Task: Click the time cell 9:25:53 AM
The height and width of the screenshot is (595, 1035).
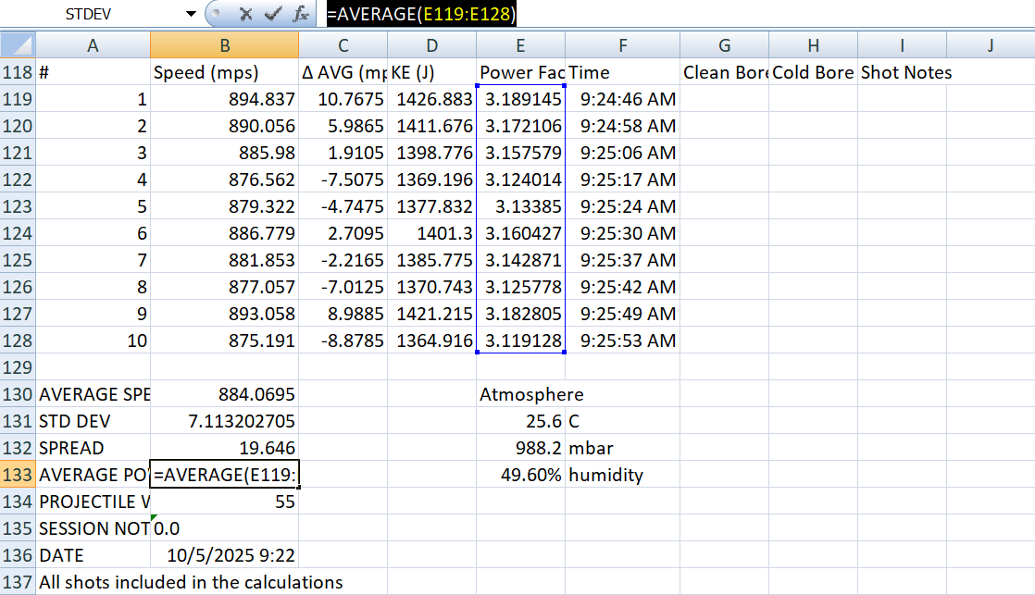Action: (x=622, y=341)
